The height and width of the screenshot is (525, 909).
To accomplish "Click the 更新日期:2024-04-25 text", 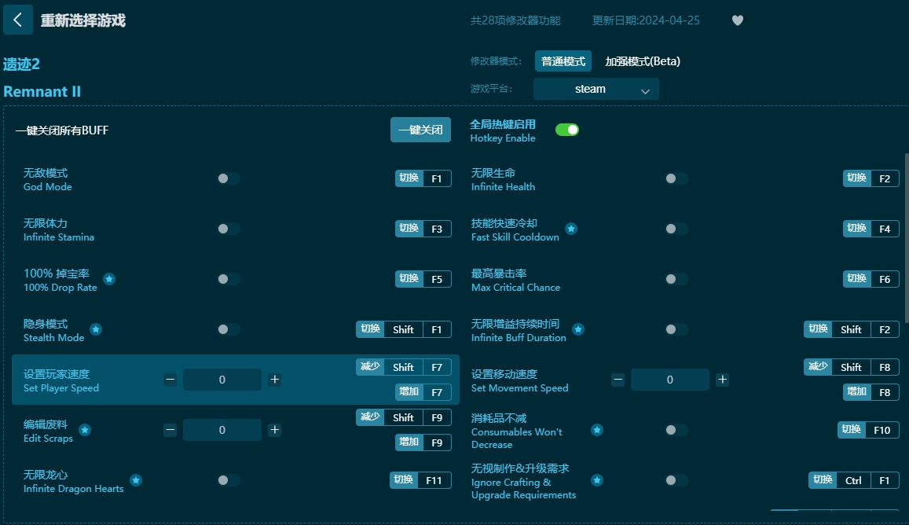I will pos(646,20).
